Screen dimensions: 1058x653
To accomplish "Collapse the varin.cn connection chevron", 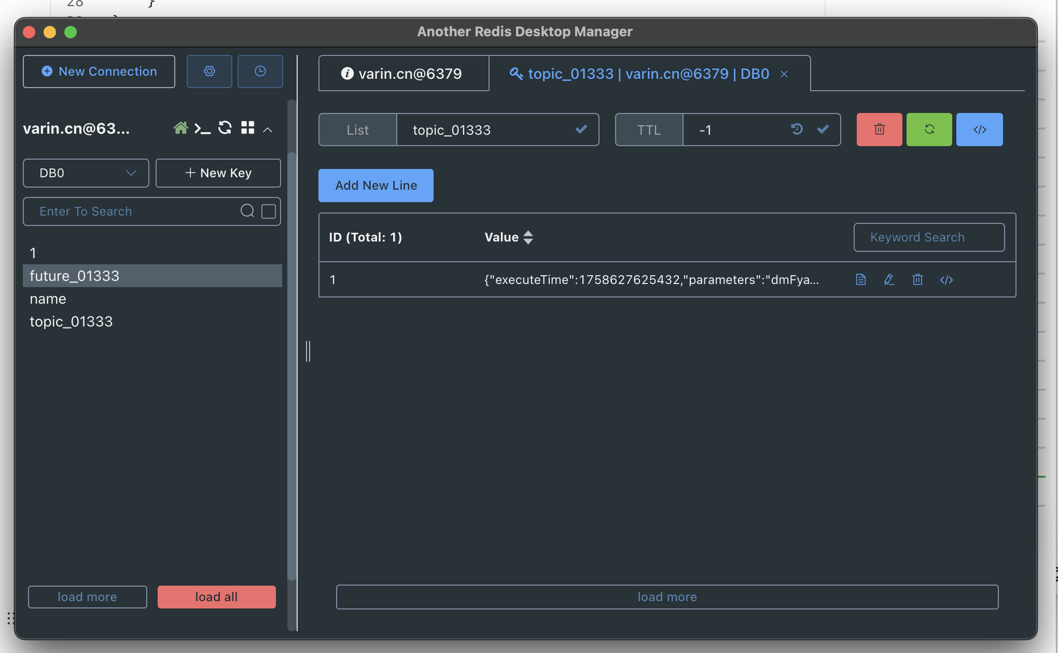I will (268, 130).
